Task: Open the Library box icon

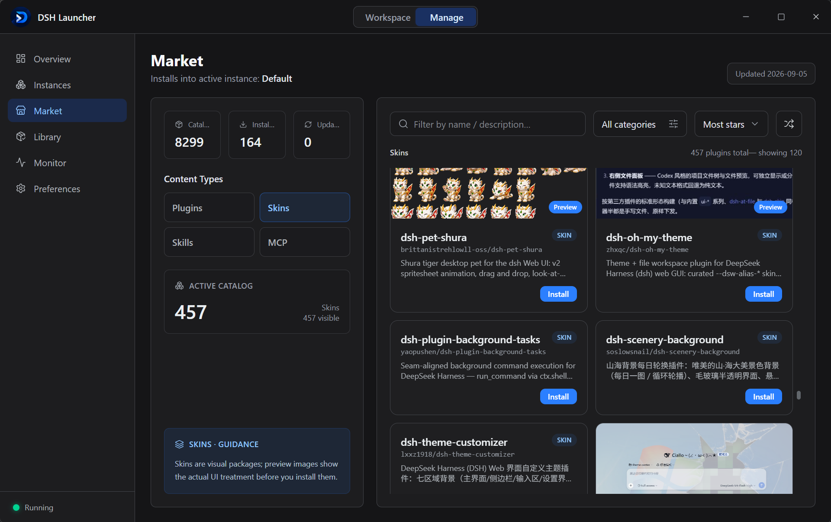Action: coord(21,136)
